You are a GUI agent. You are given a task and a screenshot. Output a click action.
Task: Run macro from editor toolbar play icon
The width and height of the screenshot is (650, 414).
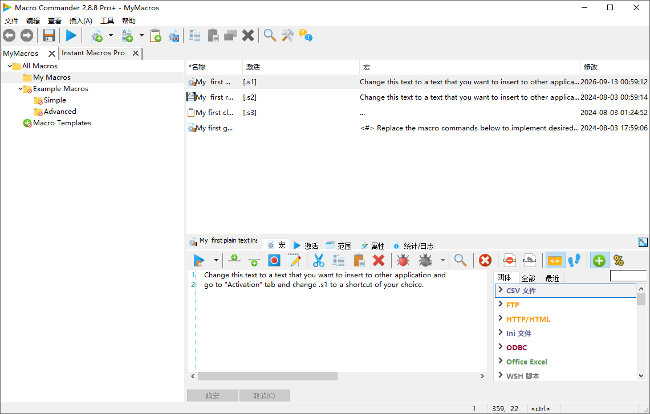(199, 260)
